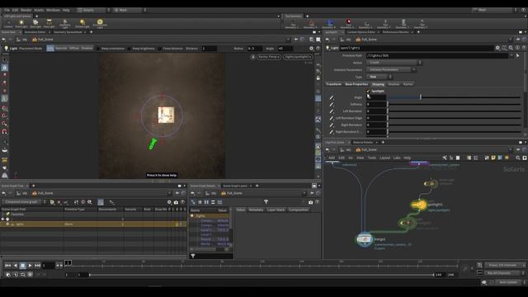The width and height of the screenshot is (528, 297).
Task: Click pencil icon beside Angle parameter
Action: [x=332, y=97]
